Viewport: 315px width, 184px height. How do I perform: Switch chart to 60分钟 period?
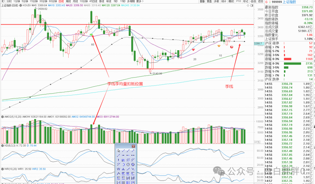click(x=53, y=1)
